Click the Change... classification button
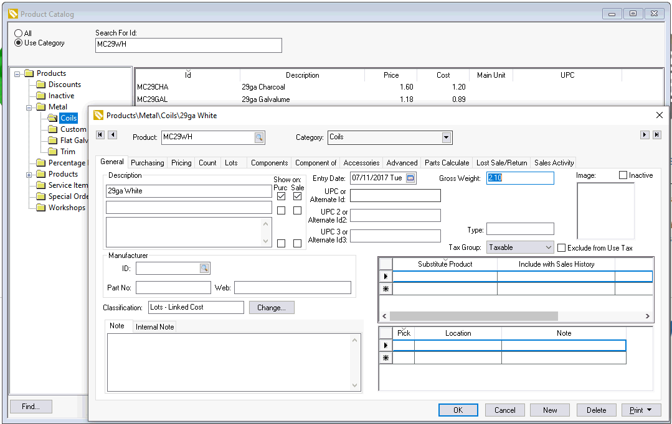Viewport: 672px width, 424px height. tap(272, 308)
